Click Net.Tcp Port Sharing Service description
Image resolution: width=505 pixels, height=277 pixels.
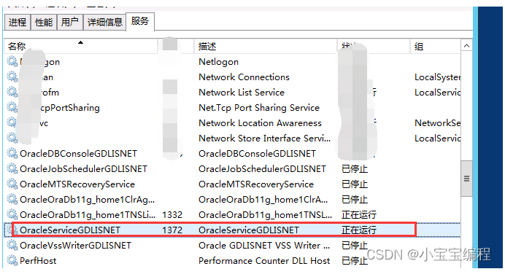(259, 108)
